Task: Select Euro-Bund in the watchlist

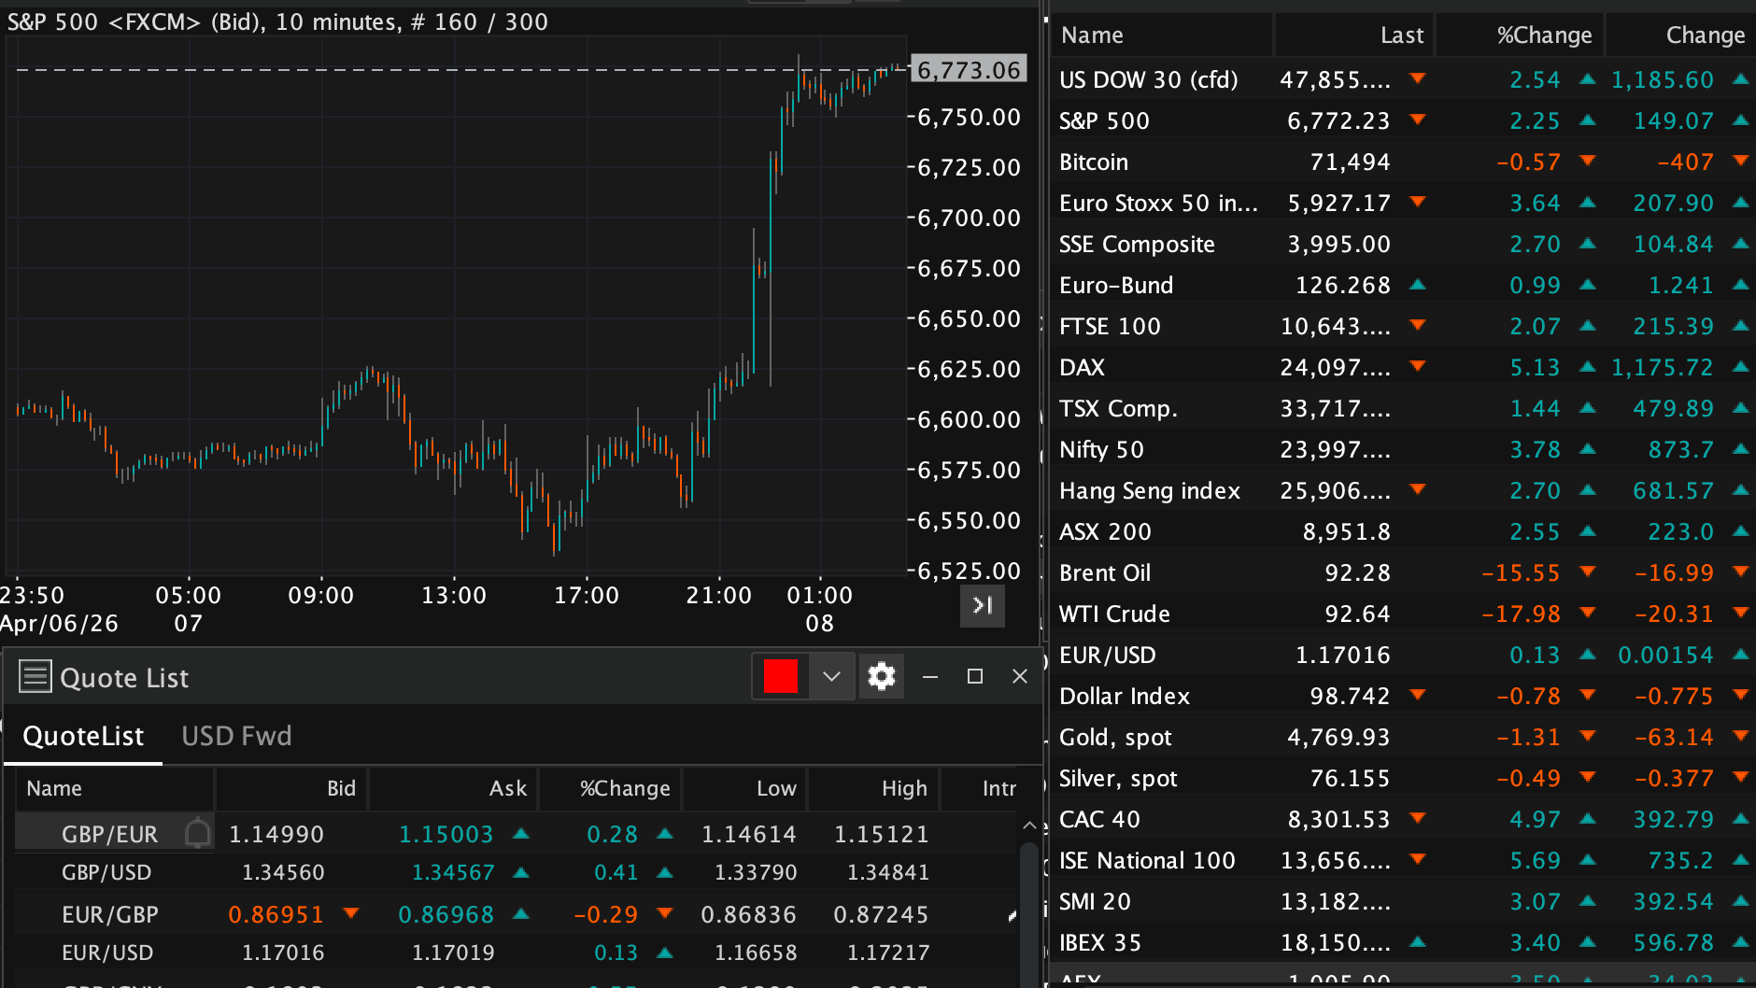Action: [1402, 285]
